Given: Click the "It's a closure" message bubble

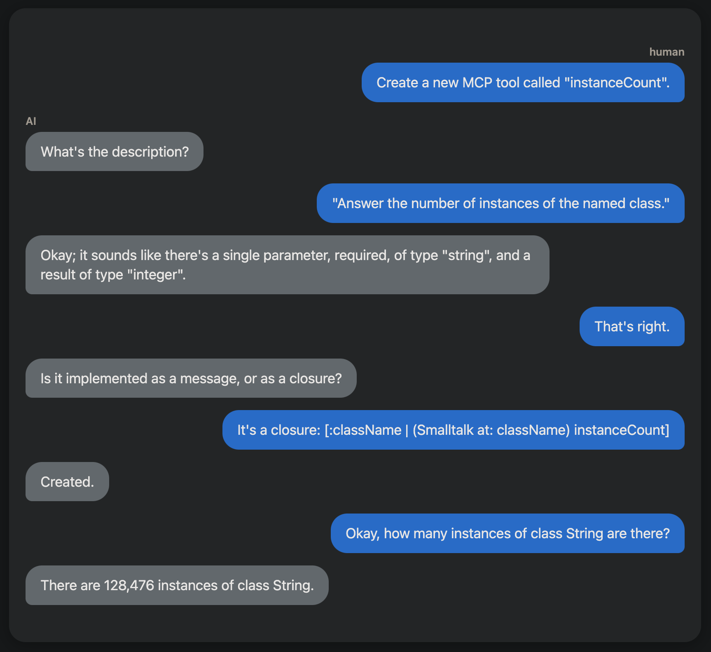Looking at the screenshot, I should tap(453, 430).
